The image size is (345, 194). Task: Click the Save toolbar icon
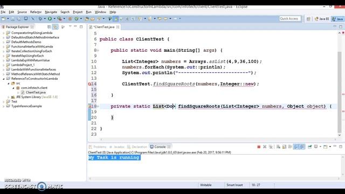click(13, 19)
